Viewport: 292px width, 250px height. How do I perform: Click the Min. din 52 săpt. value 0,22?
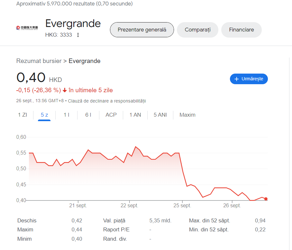(x=260, y=230)
